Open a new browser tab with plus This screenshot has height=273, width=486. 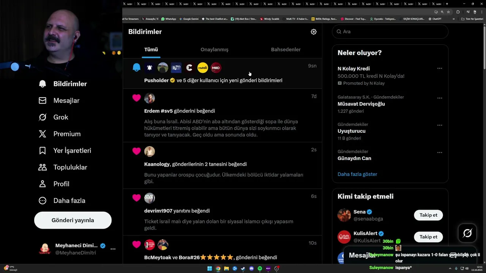(x=447, y=4)
